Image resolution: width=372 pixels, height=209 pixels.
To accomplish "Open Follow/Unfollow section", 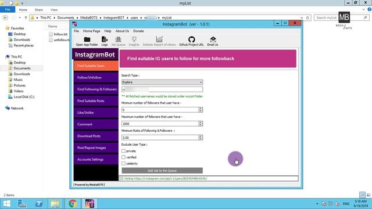I will tap(96, 77).
